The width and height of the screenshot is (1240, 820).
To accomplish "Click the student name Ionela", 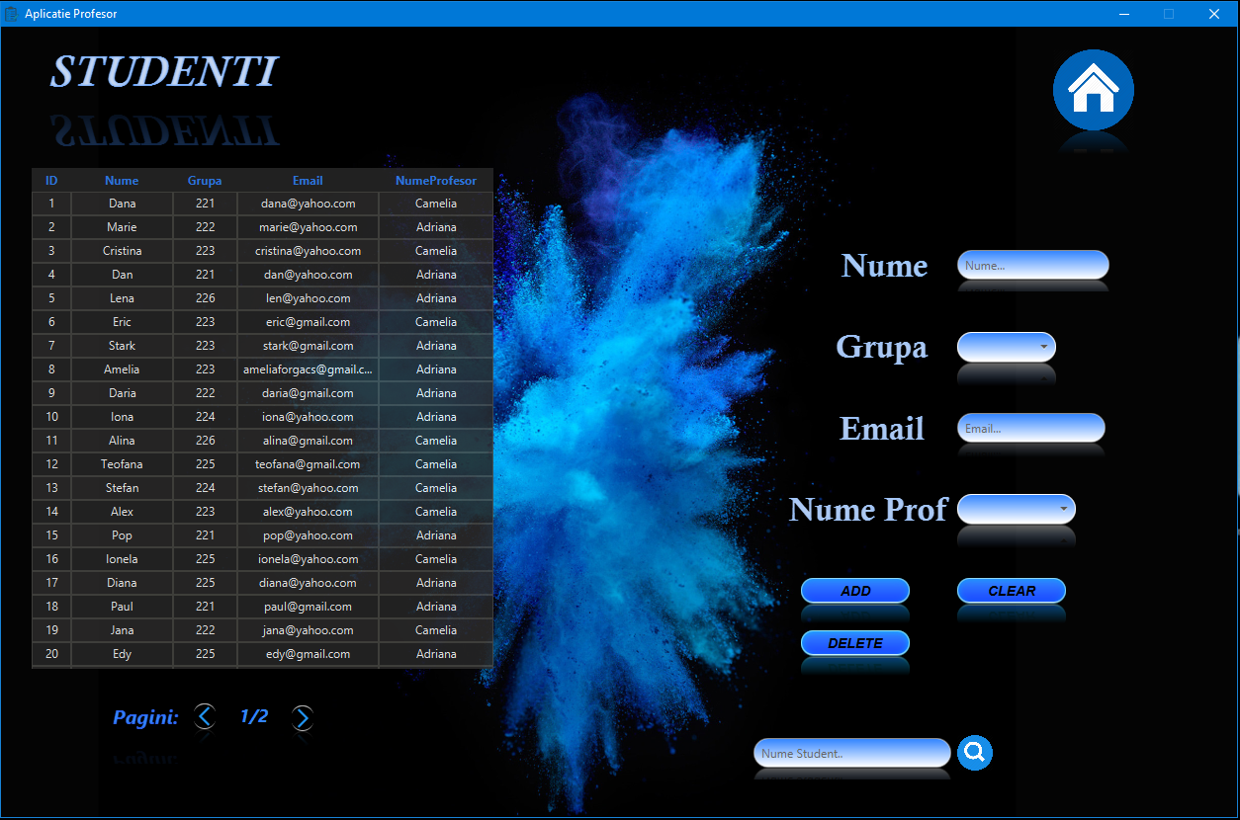I will 122,559.
